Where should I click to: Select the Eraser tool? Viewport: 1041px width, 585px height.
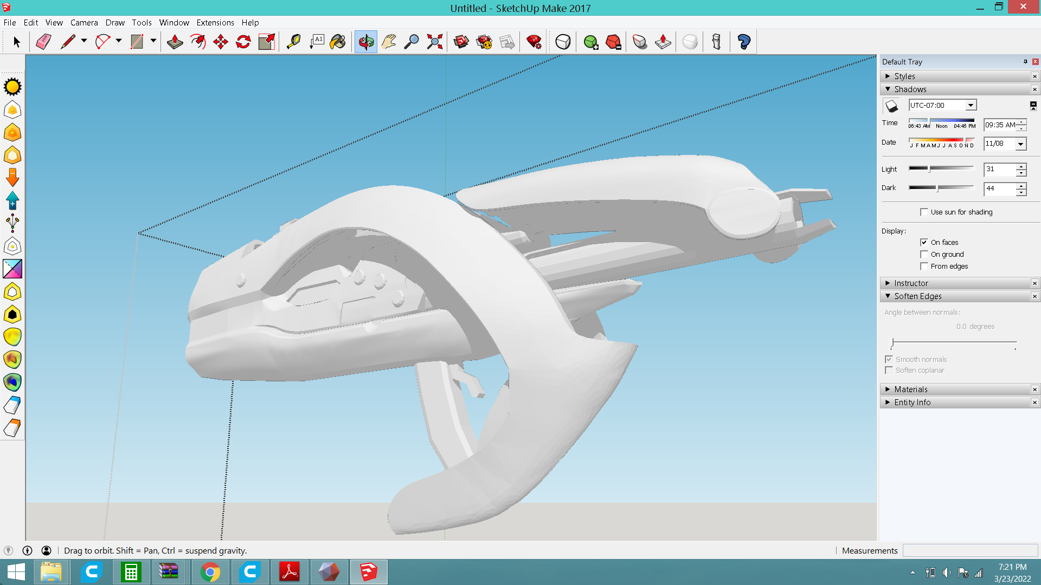click(43, 42)
